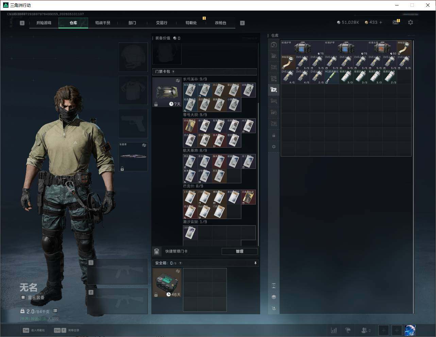Click the 潮汐监狱: 1/9 section label
This screenshot has height=337, width=436.
195,222
